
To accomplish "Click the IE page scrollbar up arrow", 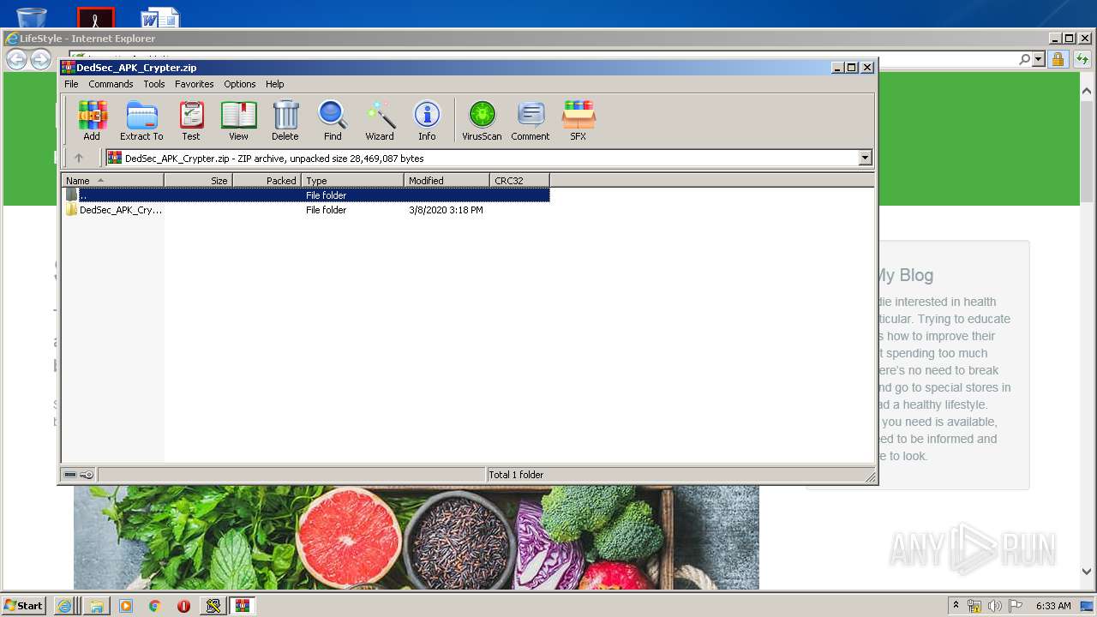I will tap(1088, 91).
